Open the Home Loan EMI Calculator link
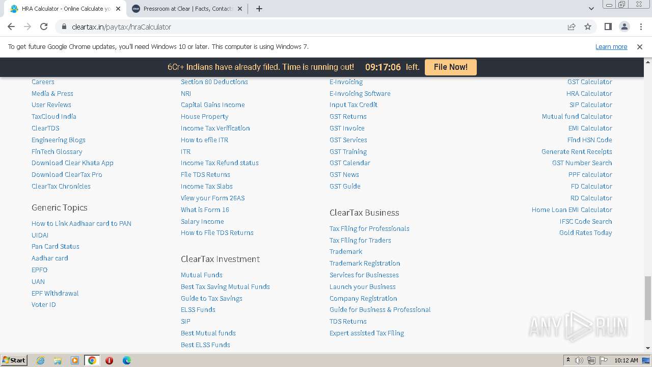652x367 pixels. pyautogui.click(x=572, y=209)
